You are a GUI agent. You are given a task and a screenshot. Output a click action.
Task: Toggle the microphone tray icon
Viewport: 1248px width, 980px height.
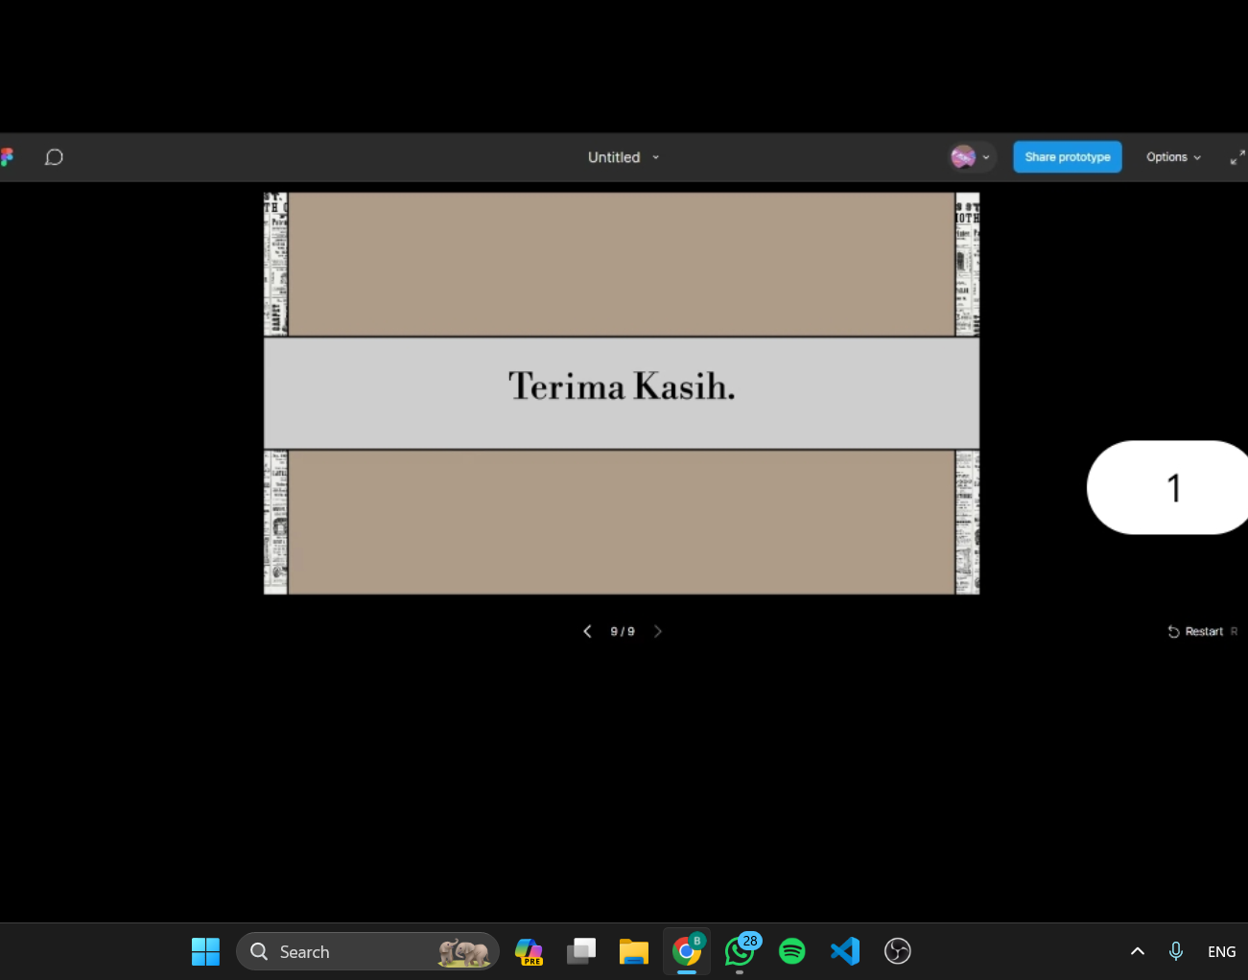pyautogui.click(x=1176, y=951)
